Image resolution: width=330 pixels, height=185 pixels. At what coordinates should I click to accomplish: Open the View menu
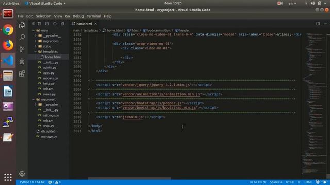point(58,16)
